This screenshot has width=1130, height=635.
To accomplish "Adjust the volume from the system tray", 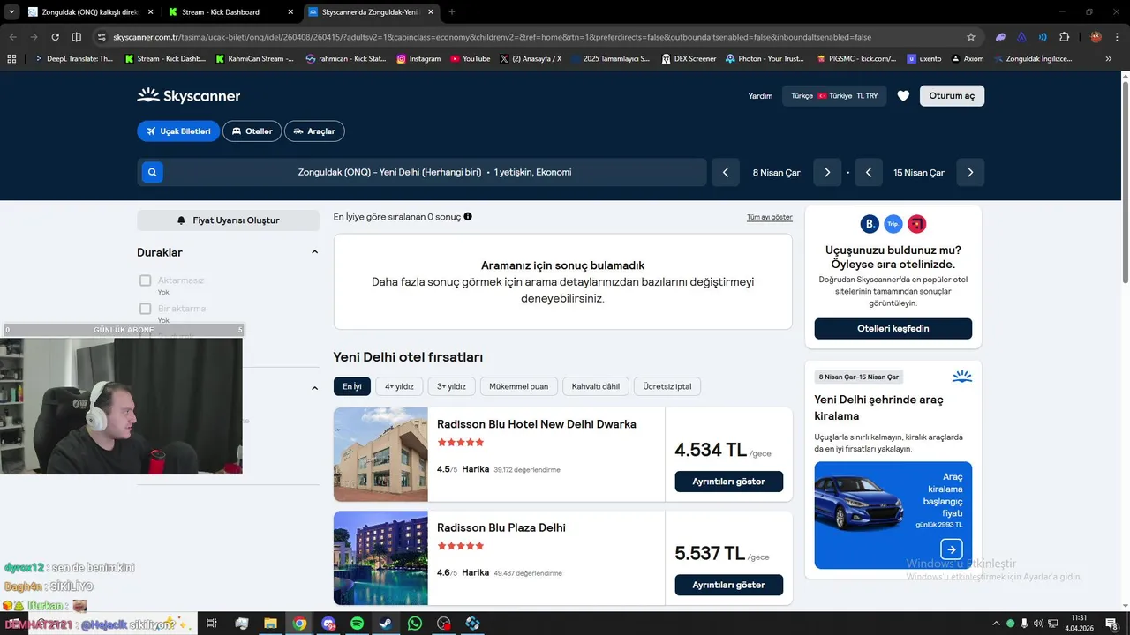I will (x=1038, y=623).
